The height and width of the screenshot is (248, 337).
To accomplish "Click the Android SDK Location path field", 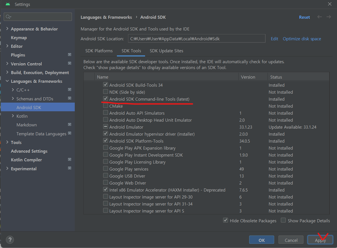I will pyautogui.click(x=197, y=39).
